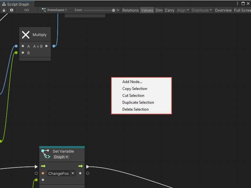Toggle the Values display option
Image resolution: width=251 pixels, height=188 pixels.
[x=147, y=10]
